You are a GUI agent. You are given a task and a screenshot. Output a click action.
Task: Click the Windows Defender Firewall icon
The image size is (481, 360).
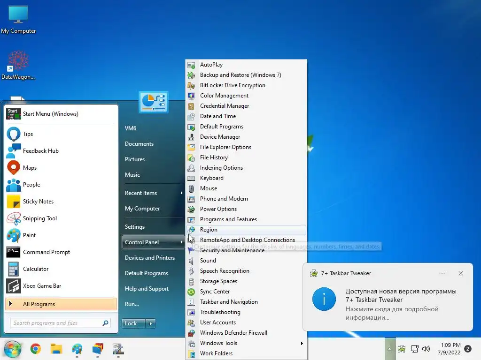coord(191,333)
